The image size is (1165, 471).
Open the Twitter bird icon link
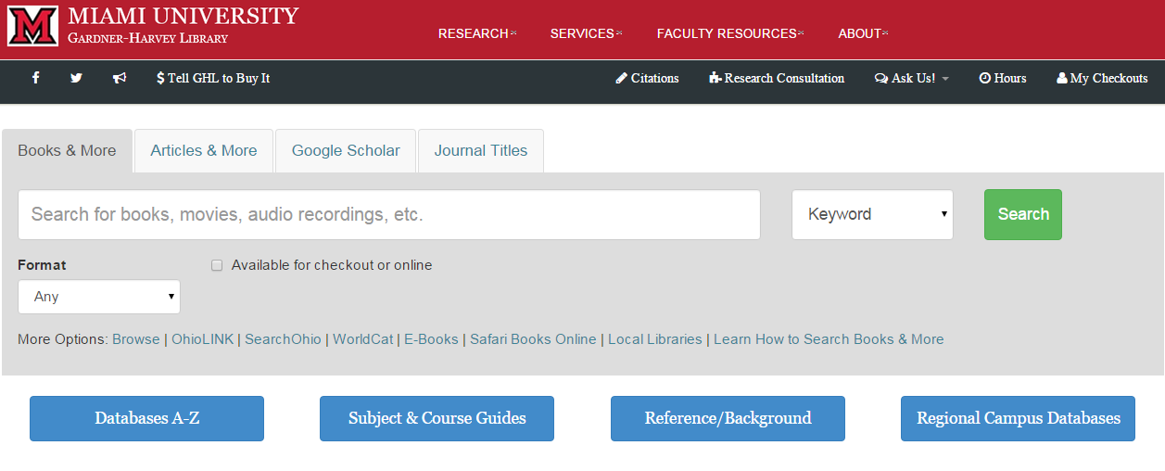click(76, 78)
